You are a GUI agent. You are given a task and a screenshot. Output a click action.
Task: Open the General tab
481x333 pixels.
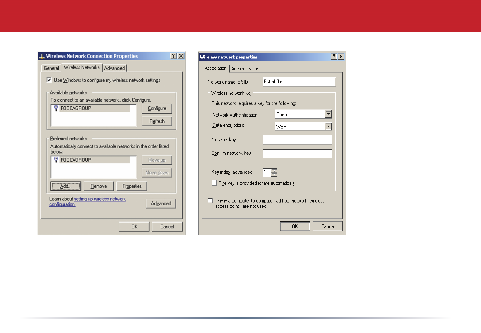point(51,68)
